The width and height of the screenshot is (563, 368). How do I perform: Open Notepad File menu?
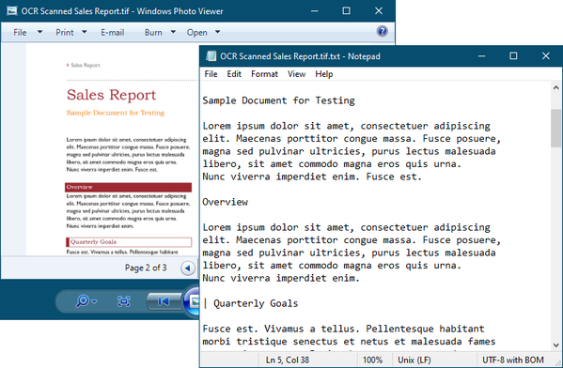211,74
